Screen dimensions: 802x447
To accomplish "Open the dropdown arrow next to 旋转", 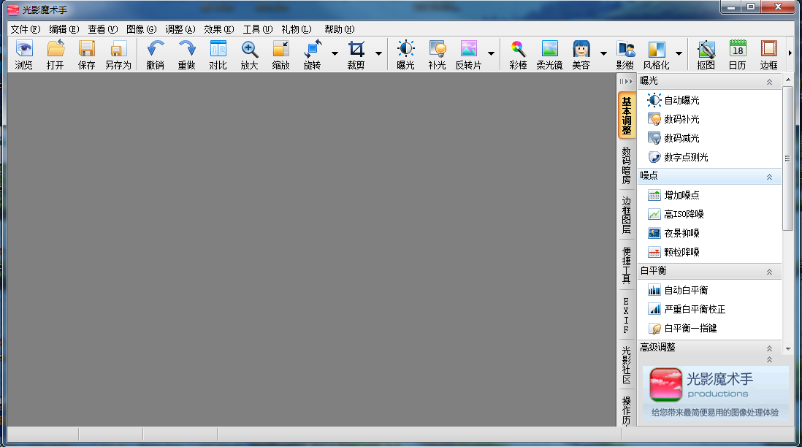I will [x=335, y=53].
